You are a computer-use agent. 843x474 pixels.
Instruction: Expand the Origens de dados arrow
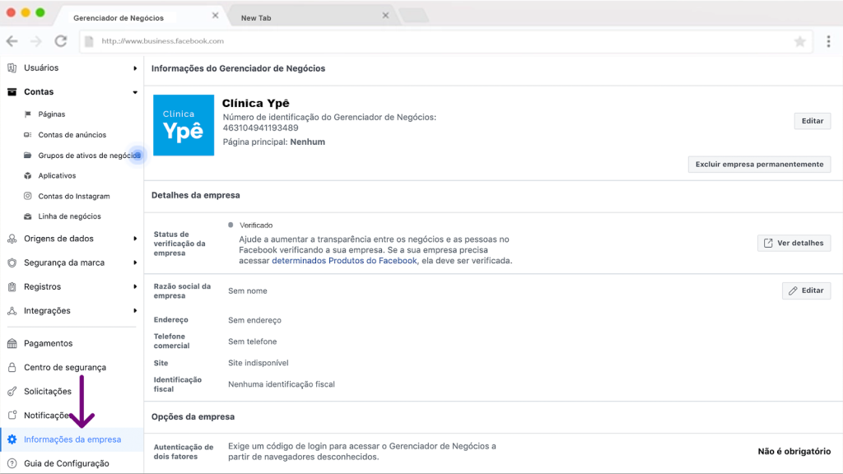135,239
